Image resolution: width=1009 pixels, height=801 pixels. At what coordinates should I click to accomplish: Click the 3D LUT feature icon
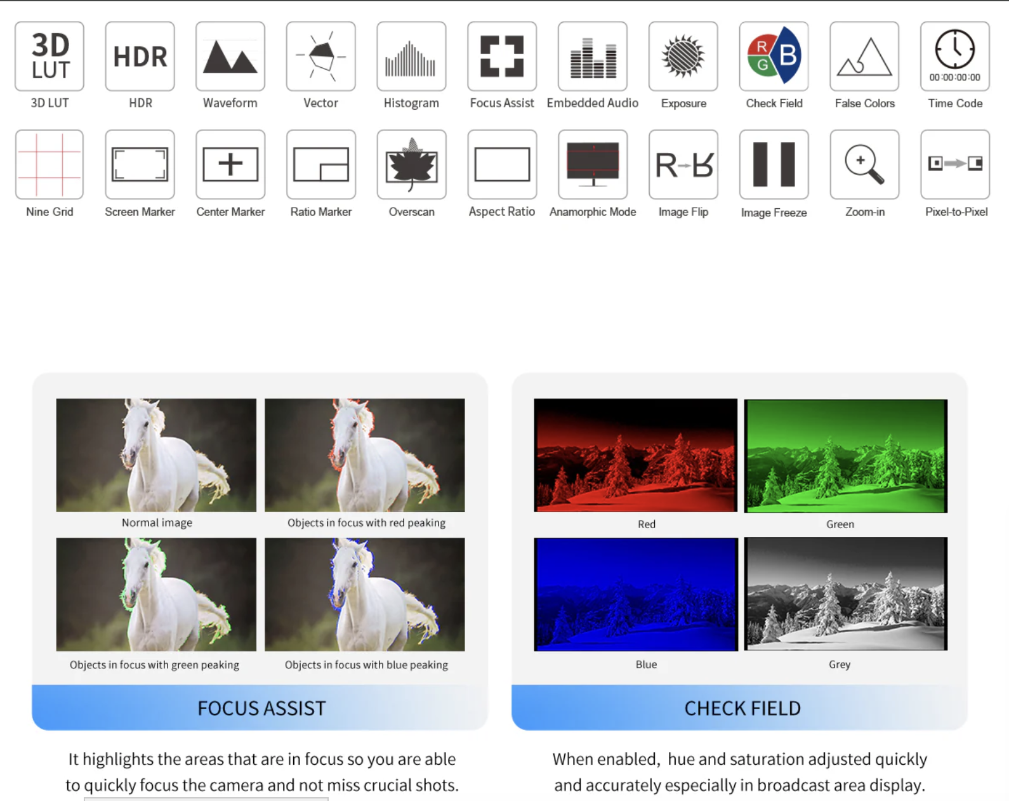(x=49, y=56)
